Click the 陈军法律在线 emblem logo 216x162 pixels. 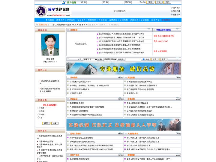[41, 11]
